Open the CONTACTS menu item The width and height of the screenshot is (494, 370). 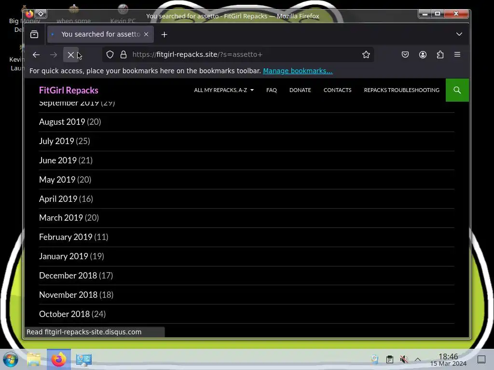tap(337, 90)
